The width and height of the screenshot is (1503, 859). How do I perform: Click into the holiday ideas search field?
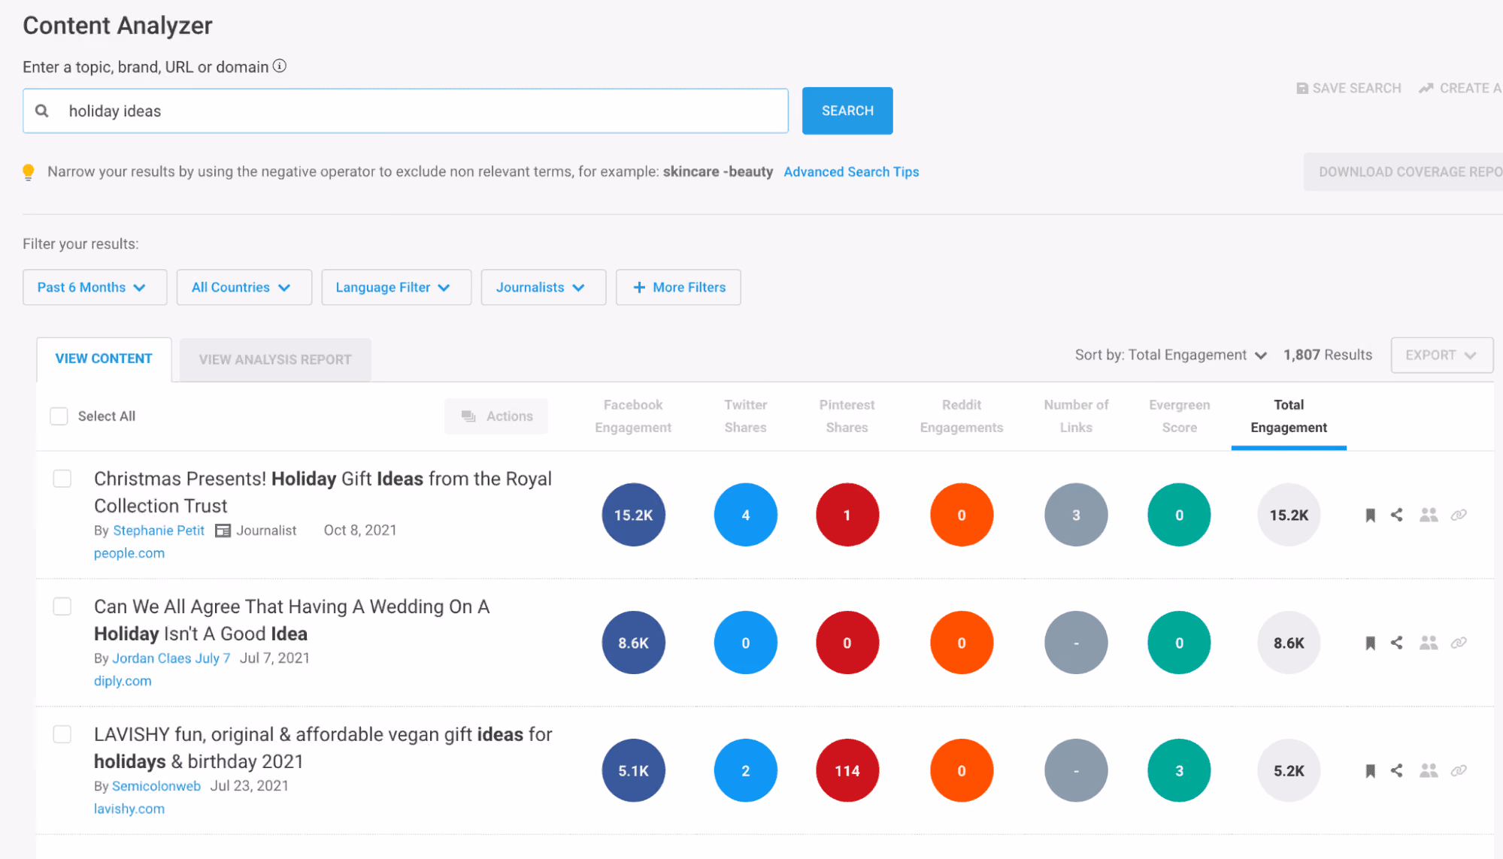(x=405, y=110)
